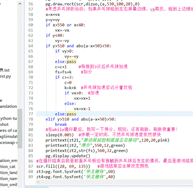
Task: Open the 'tion_cat' item in file panel
Action: point(8,167)
